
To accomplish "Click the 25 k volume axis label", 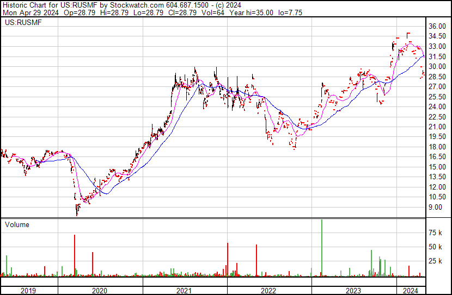I will pyautogui.click(x=435, y=261).
